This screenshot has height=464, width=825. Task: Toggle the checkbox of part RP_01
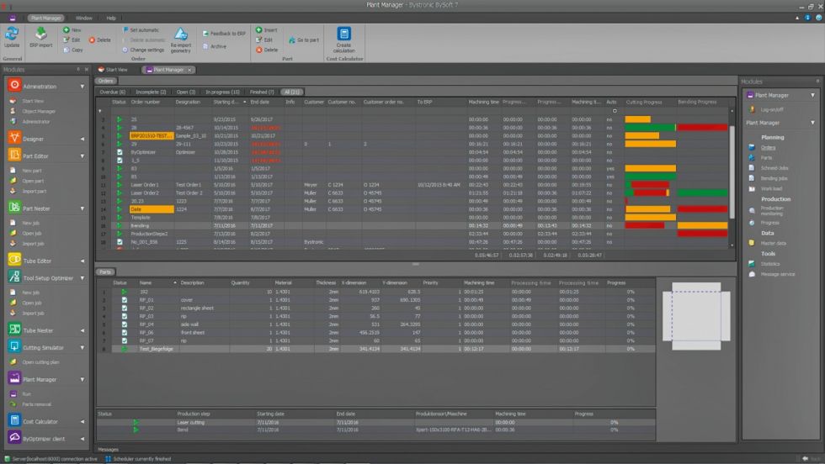[x=125, y=300]
